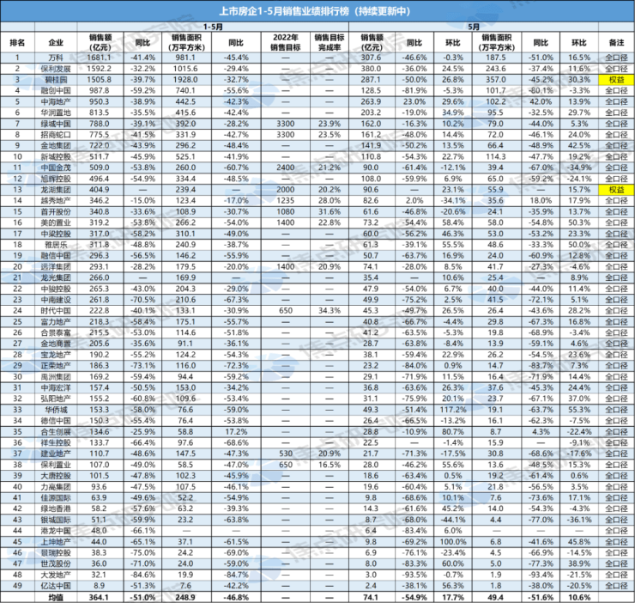
Task: Click the 1235 target for 越秀地产
Action: point(286,200)
